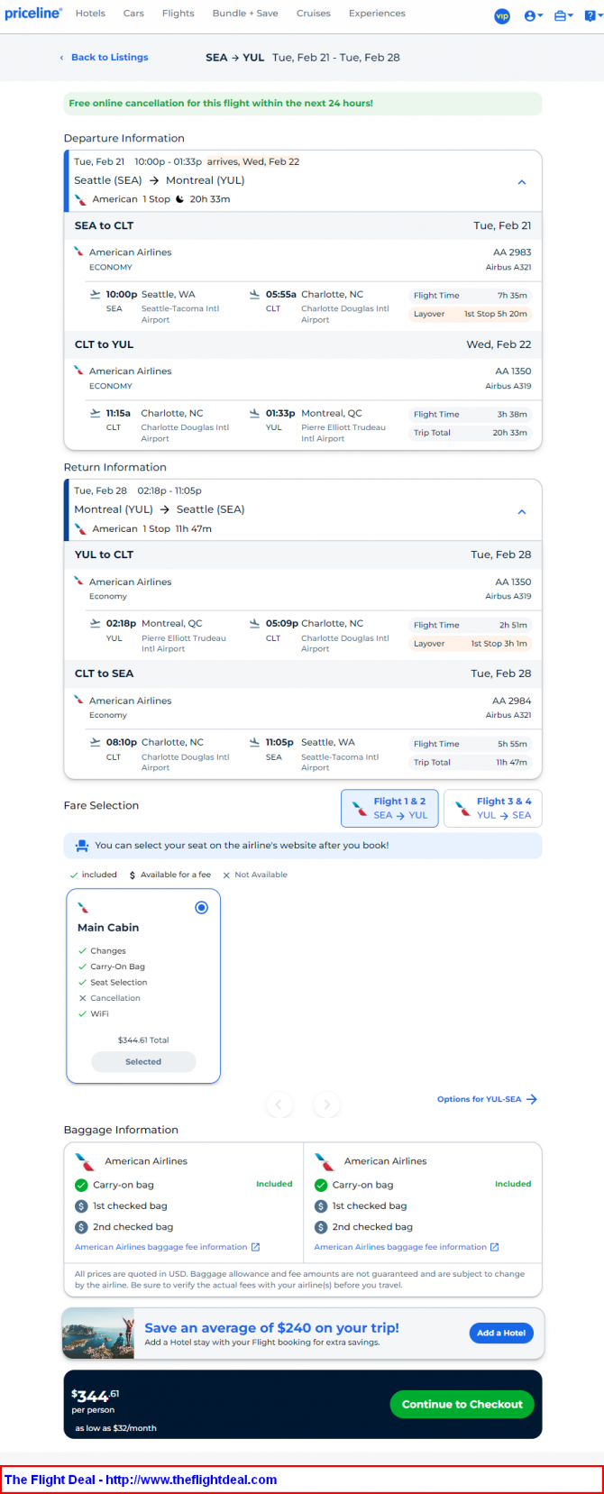
Task: Collapse the Seattle to Montreal departure details
Action: [x=521, y=182]
